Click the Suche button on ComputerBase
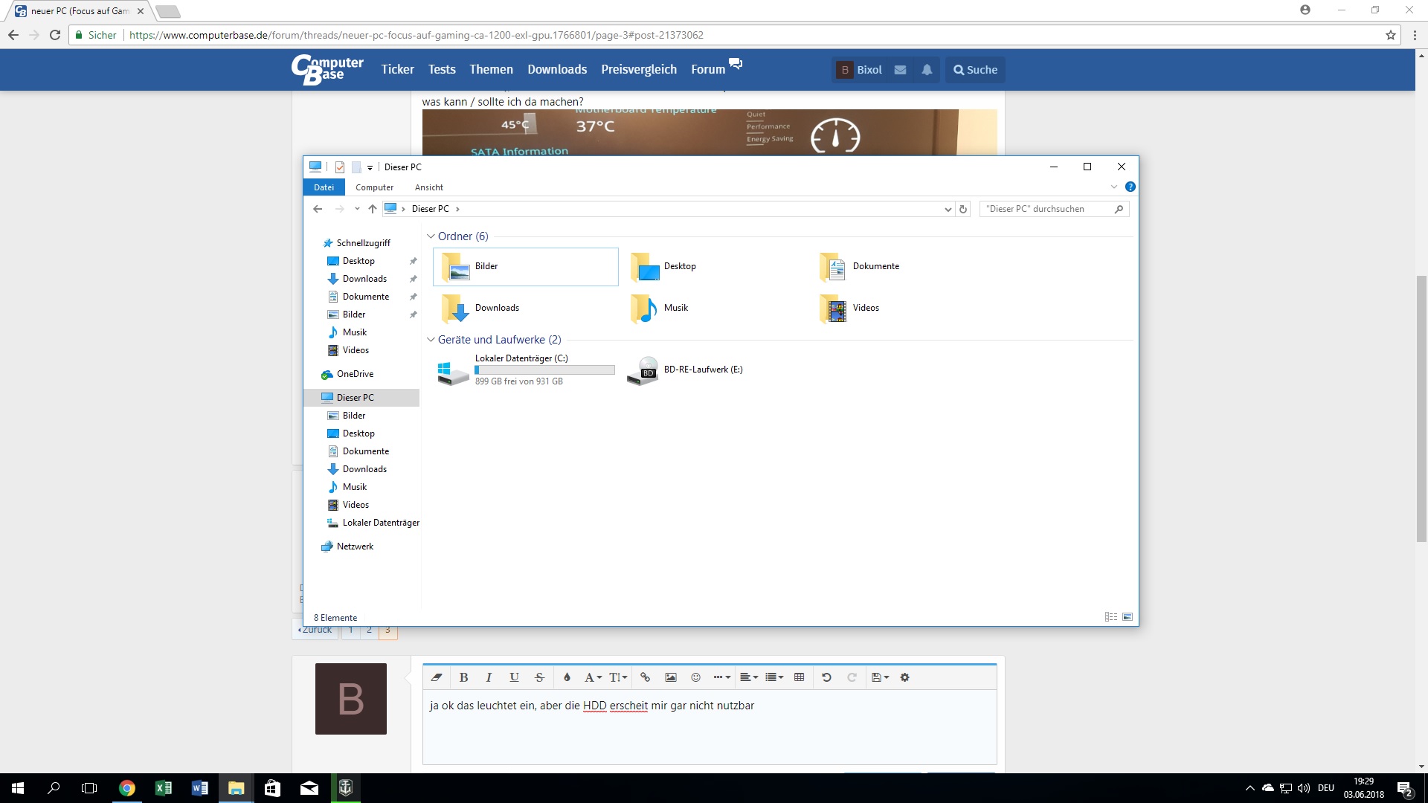1428x803 pixels. (x=975, y=70)
